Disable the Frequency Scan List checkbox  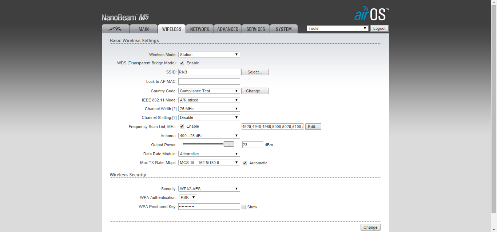[x=182, y=127]
